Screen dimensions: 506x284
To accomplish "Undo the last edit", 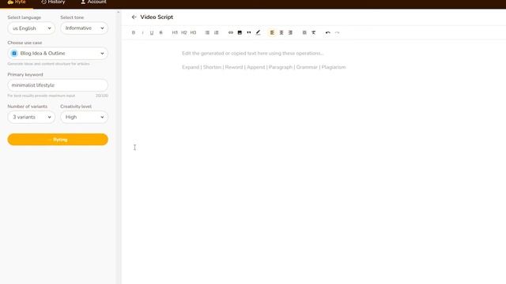I will 328,32.
